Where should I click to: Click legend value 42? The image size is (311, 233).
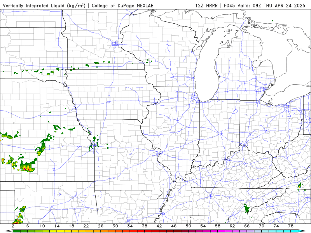[159, 226]
